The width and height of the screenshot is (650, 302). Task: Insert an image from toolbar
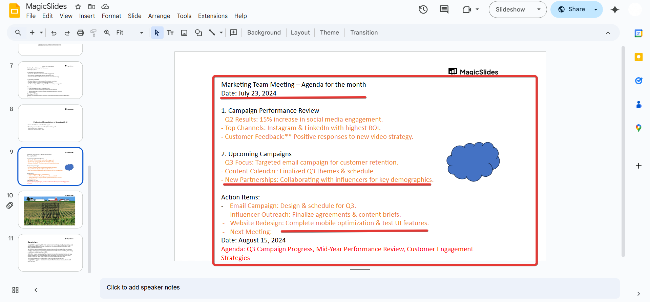[184, 33]
